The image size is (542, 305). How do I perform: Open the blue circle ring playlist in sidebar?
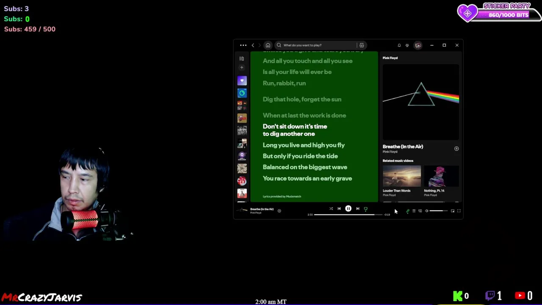(x=242, y=93)
